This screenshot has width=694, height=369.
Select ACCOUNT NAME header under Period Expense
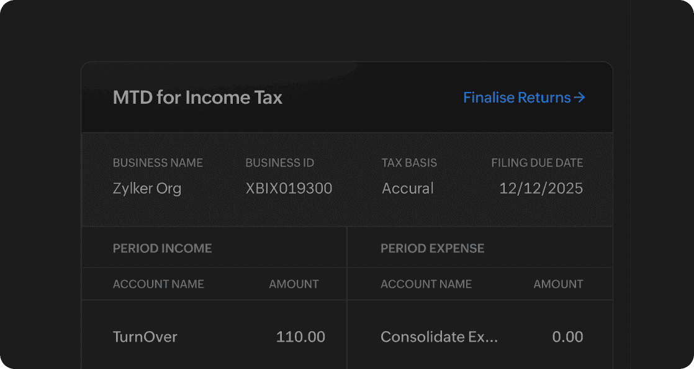coord(426,285)
